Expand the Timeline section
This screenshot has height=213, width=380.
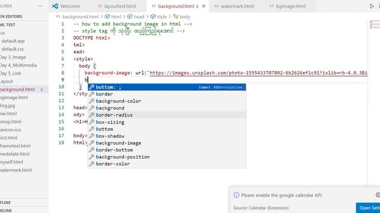coord(24,211)
